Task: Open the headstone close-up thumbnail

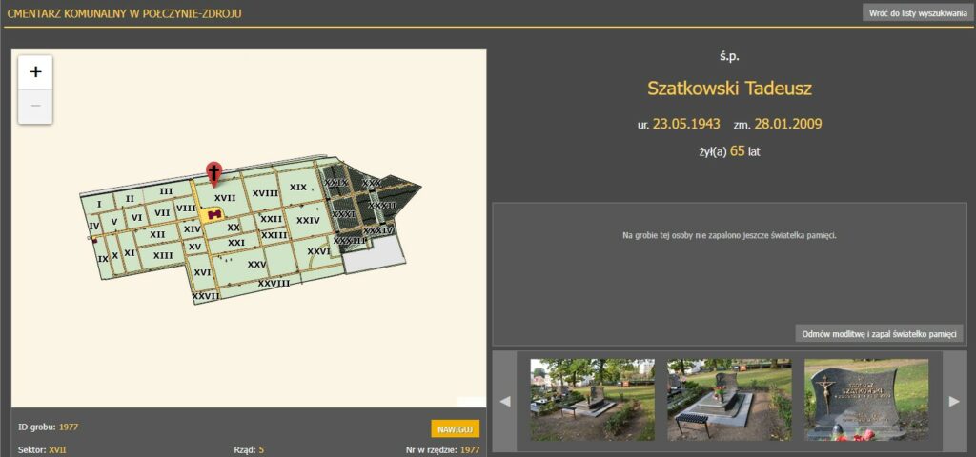Action: click(x=865, y=399)
